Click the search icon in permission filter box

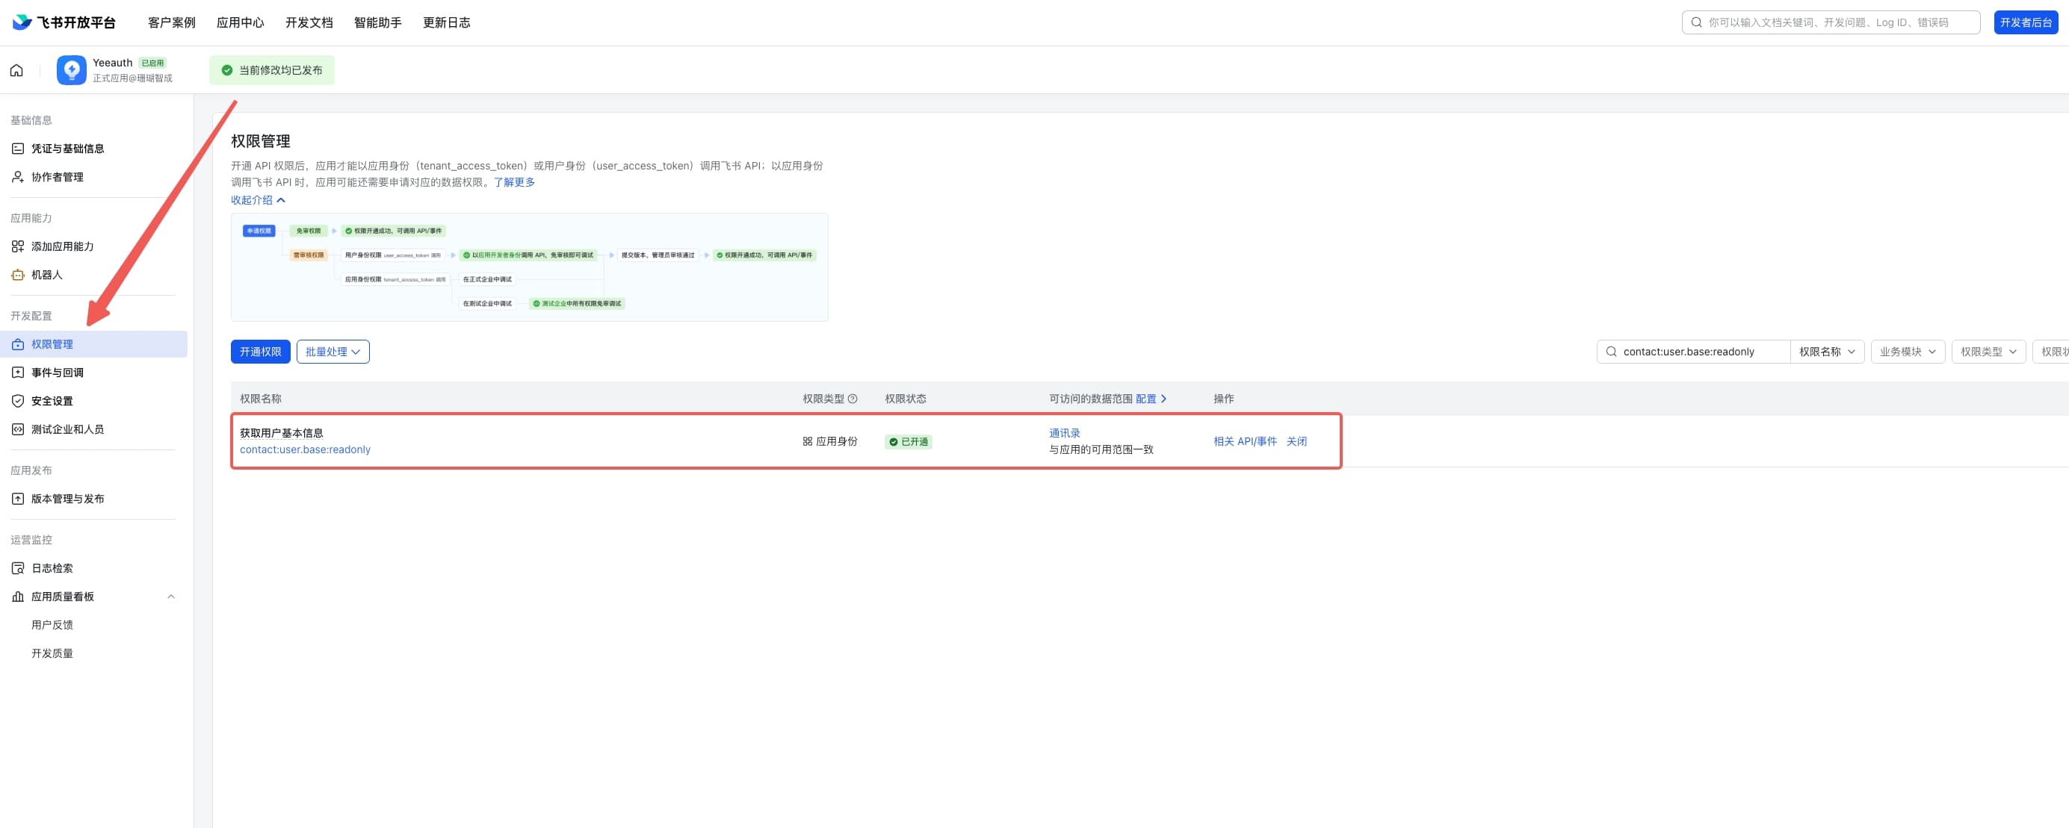click(1611, 352)
